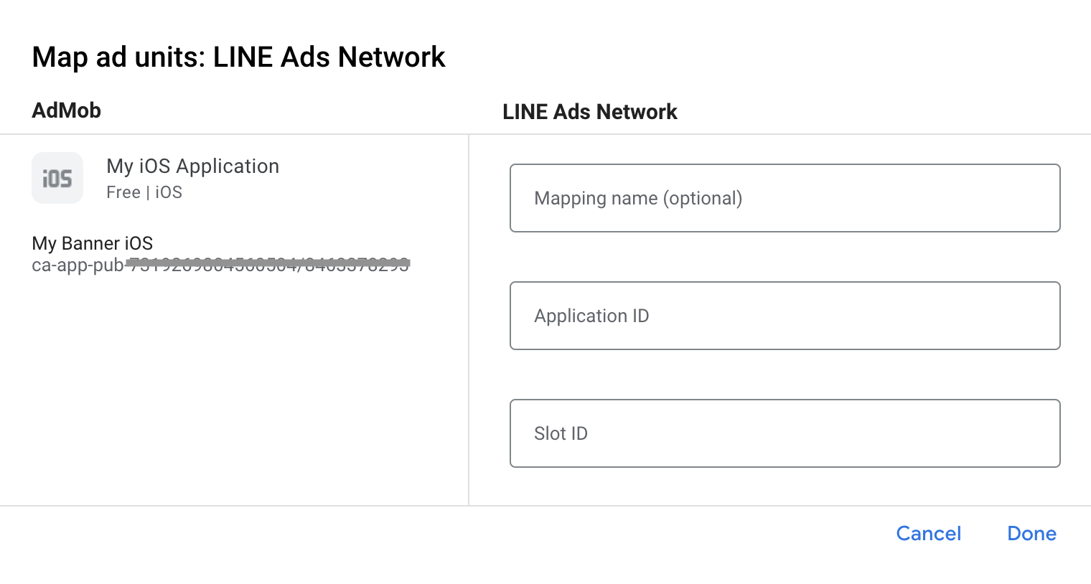Click the LINE Ads Network column header
The width and height of the screenshot is (1091, 584).
589,112
